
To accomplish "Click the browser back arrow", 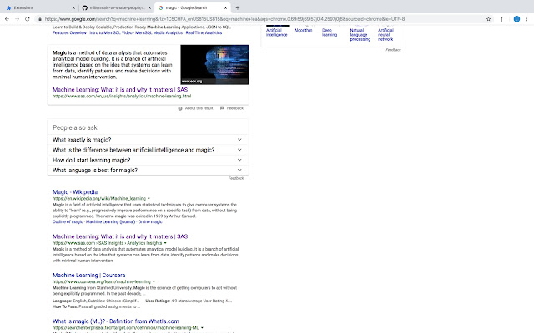I will pyautogui.click(x=7, y=17).
